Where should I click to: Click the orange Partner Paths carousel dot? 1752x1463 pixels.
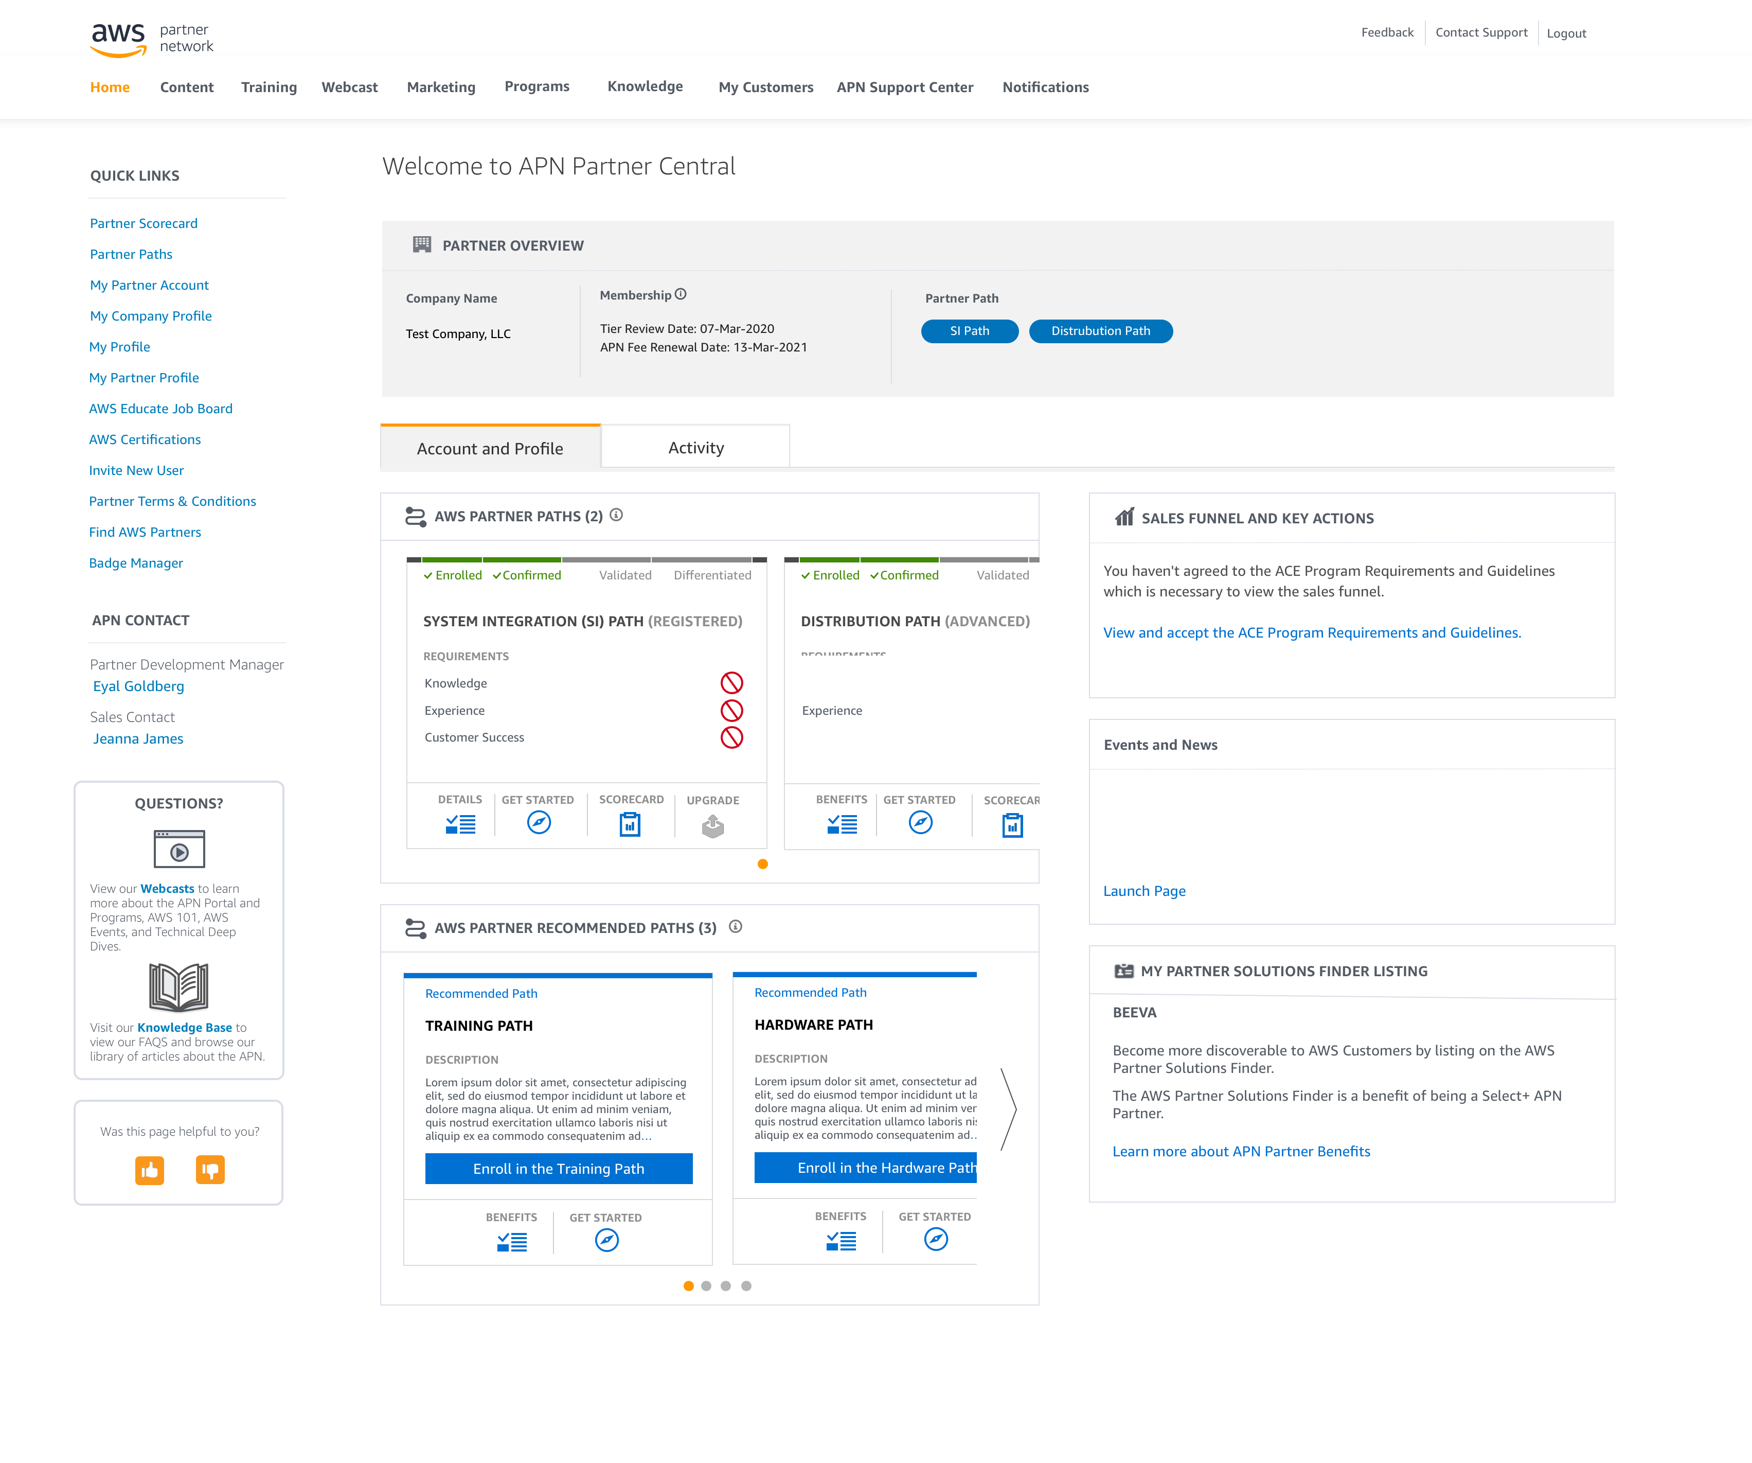762,865
